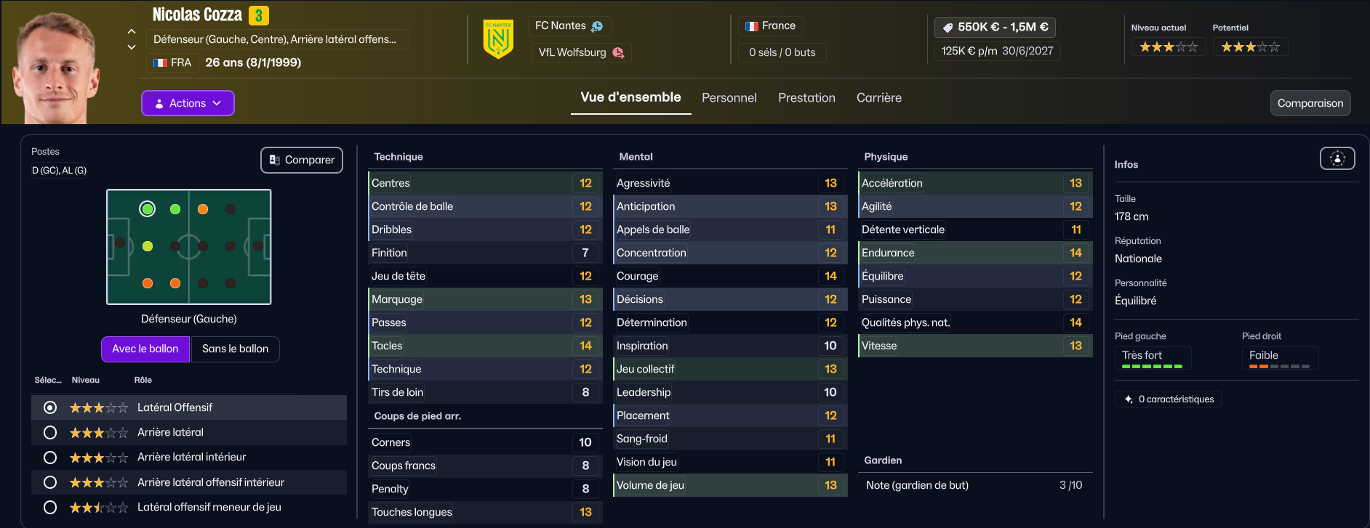Go to previous player with up chevron

(x=132, y=31)
